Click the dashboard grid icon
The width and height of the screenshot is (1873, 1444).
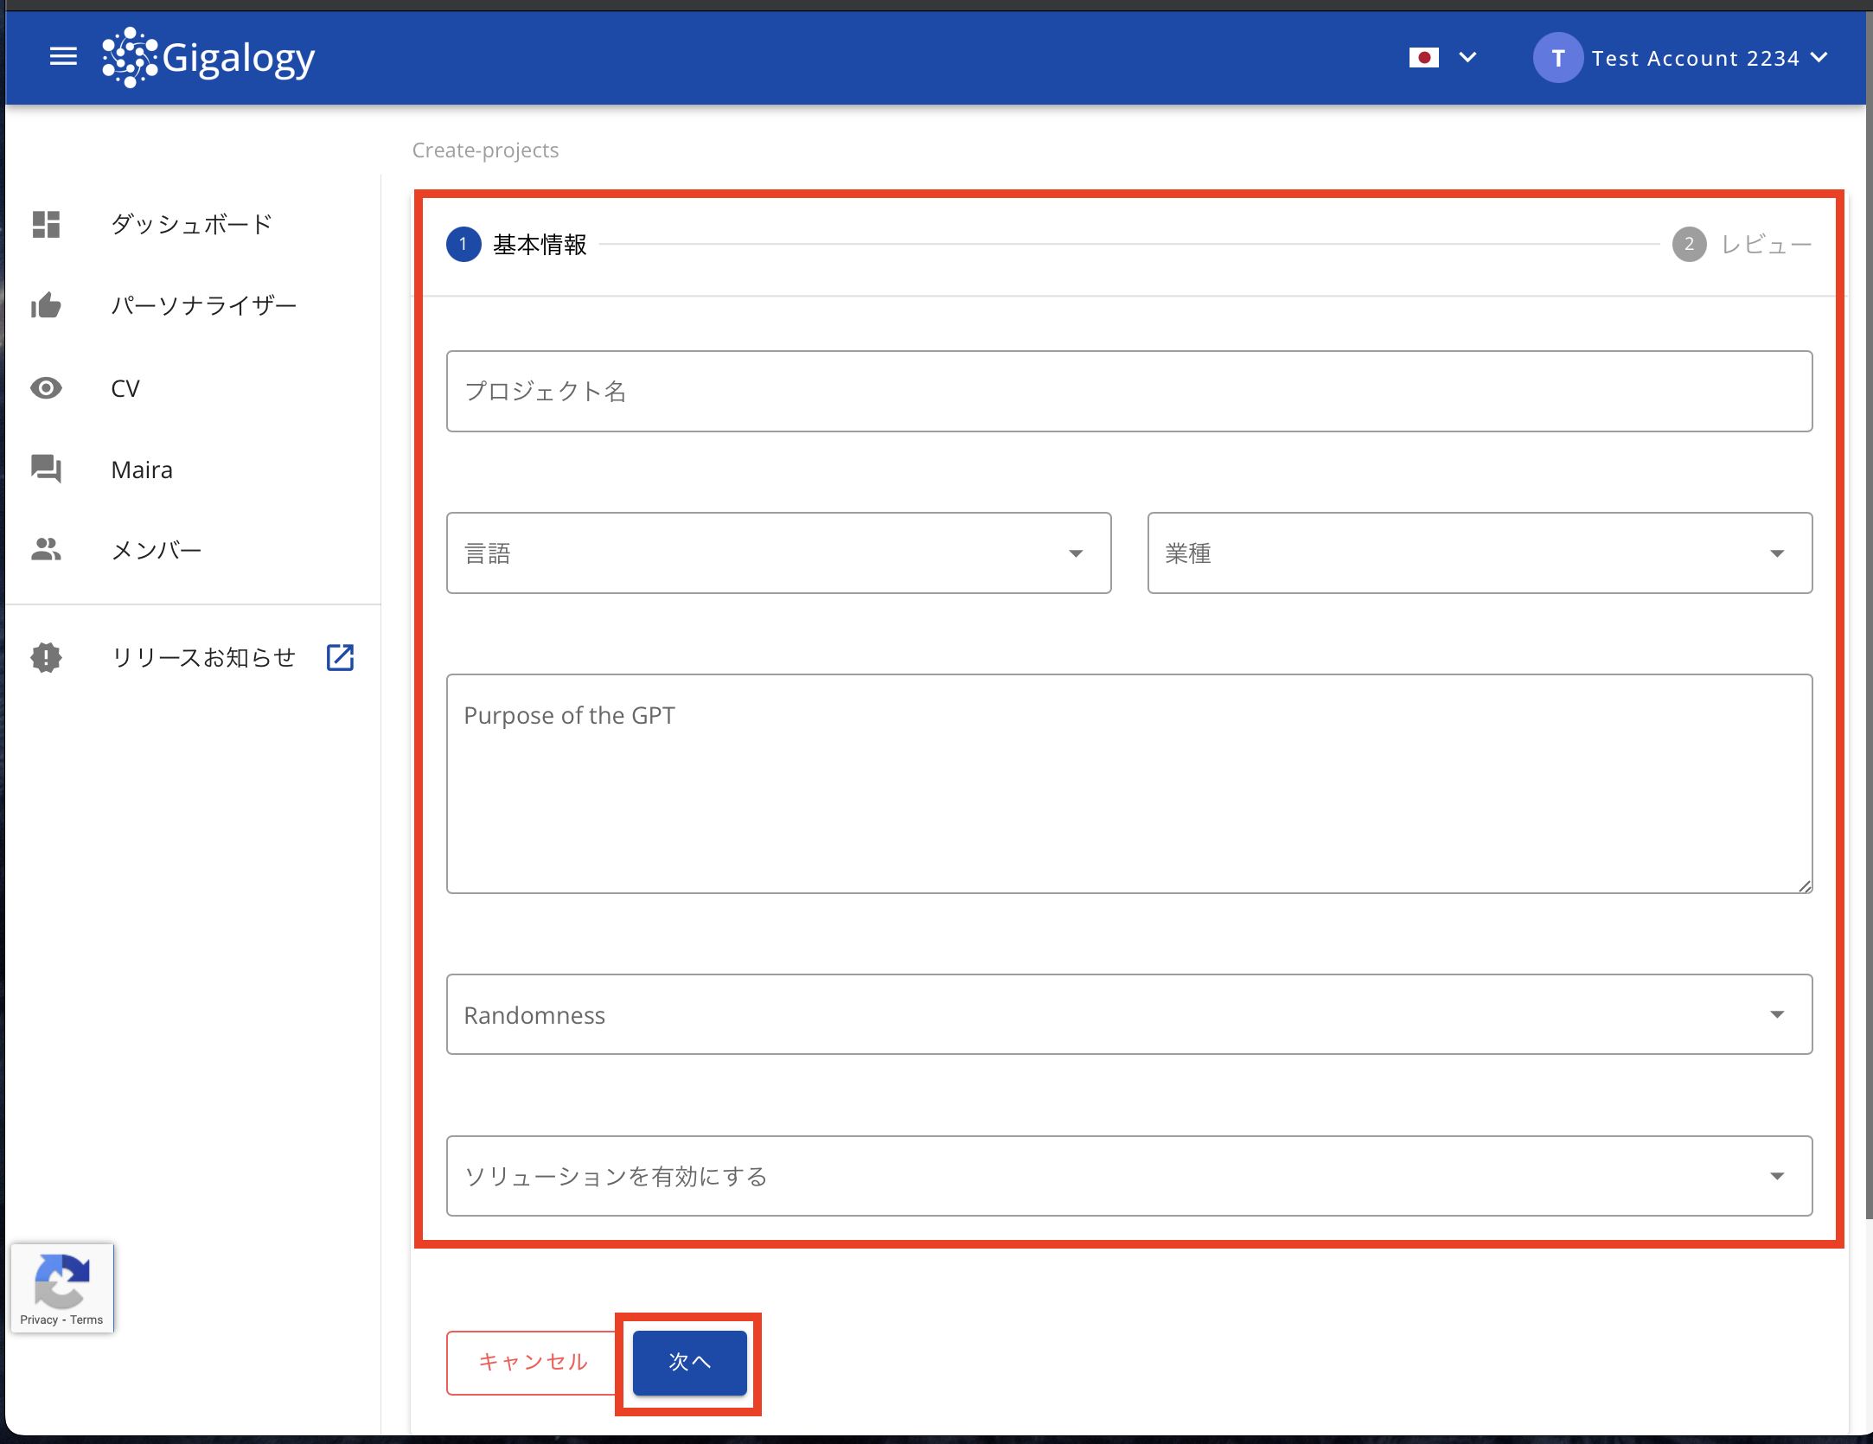46,224
